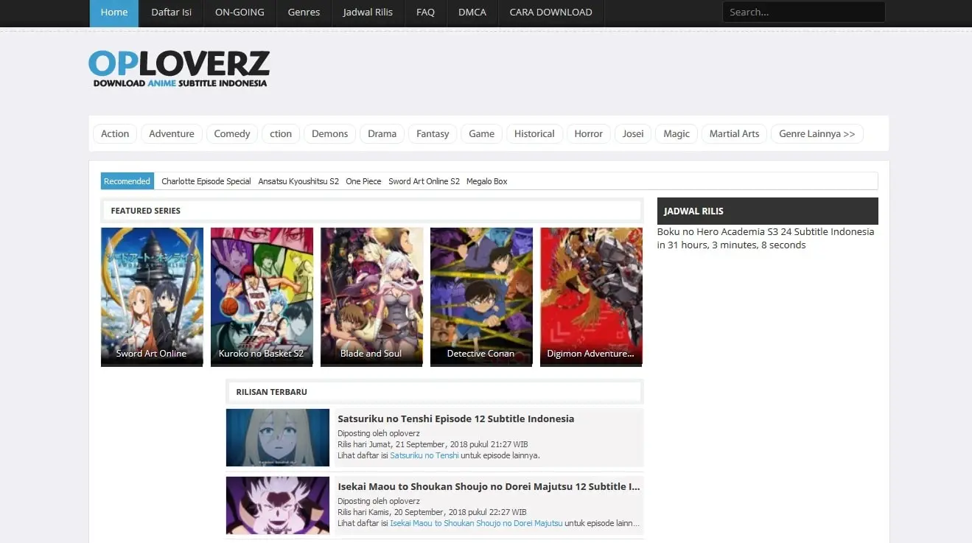Open the Home menu item
Image resolution: width=972 pixels, height=543 pixels.
(x=114, y=13)
